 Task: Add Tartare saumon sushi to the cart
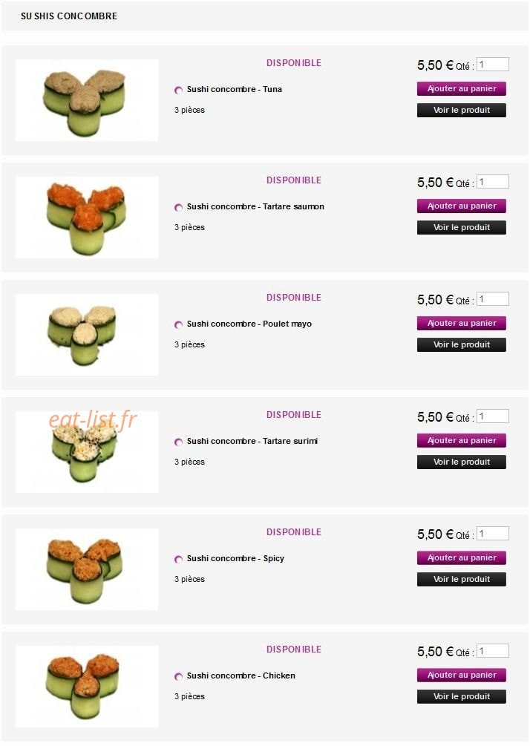[462, 206]
